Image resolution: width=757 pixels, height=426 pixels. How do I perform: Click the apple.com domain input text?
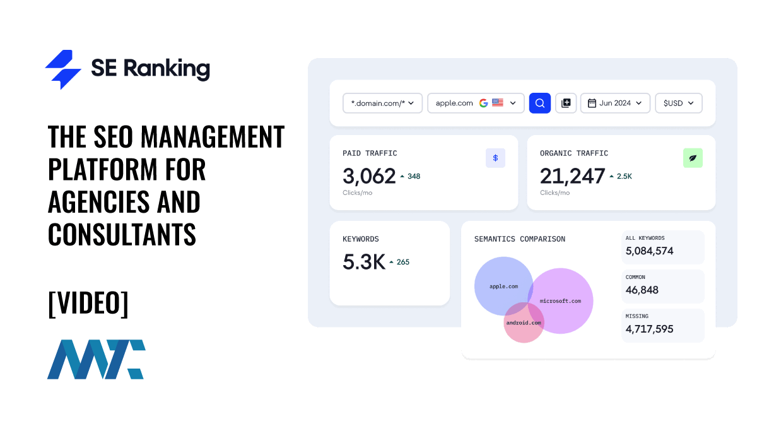(x=454, y=103)
